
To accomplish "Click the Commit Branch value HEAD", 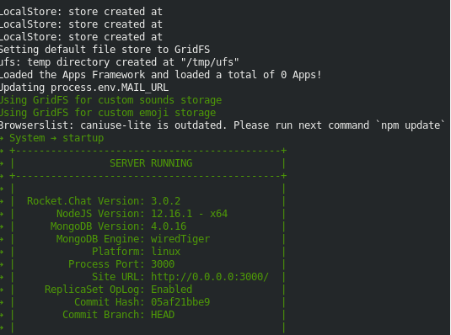I will pos(163,315).
